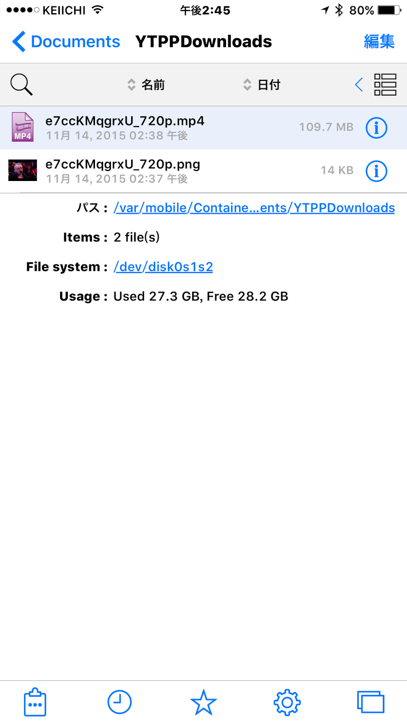This screenshot has width=407, height=724.
Task: Open settings gear icon
Action: (287, 702)
